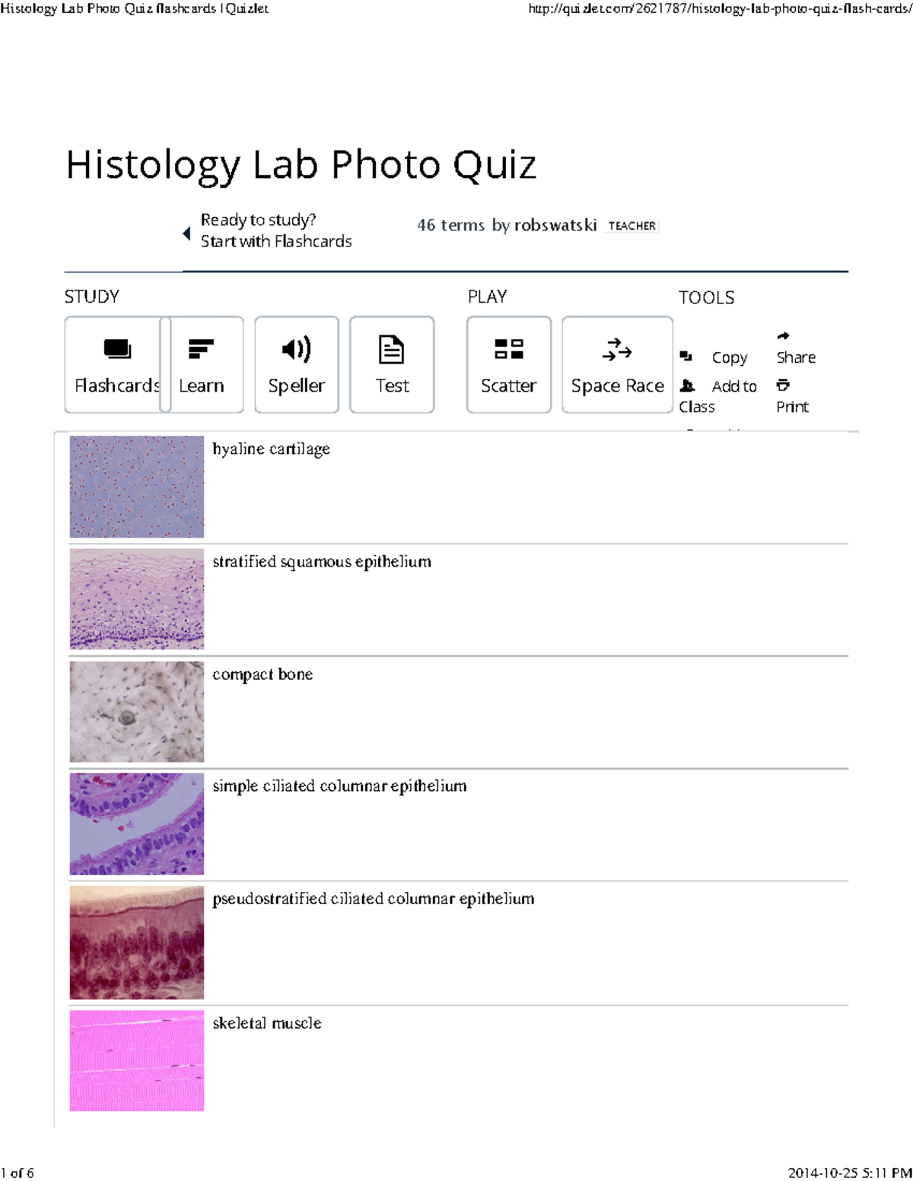Launch the Scatter game

[x=507, y=364]
